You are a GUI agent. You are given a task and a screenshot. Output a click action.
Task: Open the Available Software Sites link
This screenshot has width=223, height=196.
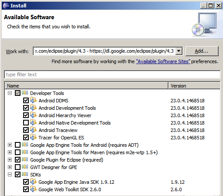[163, 61]
